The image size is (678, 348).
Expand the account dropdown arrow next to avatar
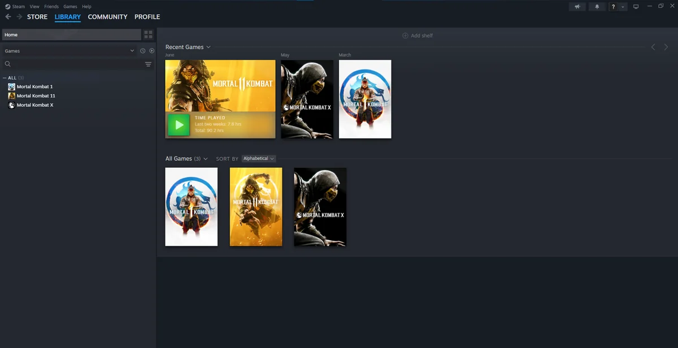point(623,7)
